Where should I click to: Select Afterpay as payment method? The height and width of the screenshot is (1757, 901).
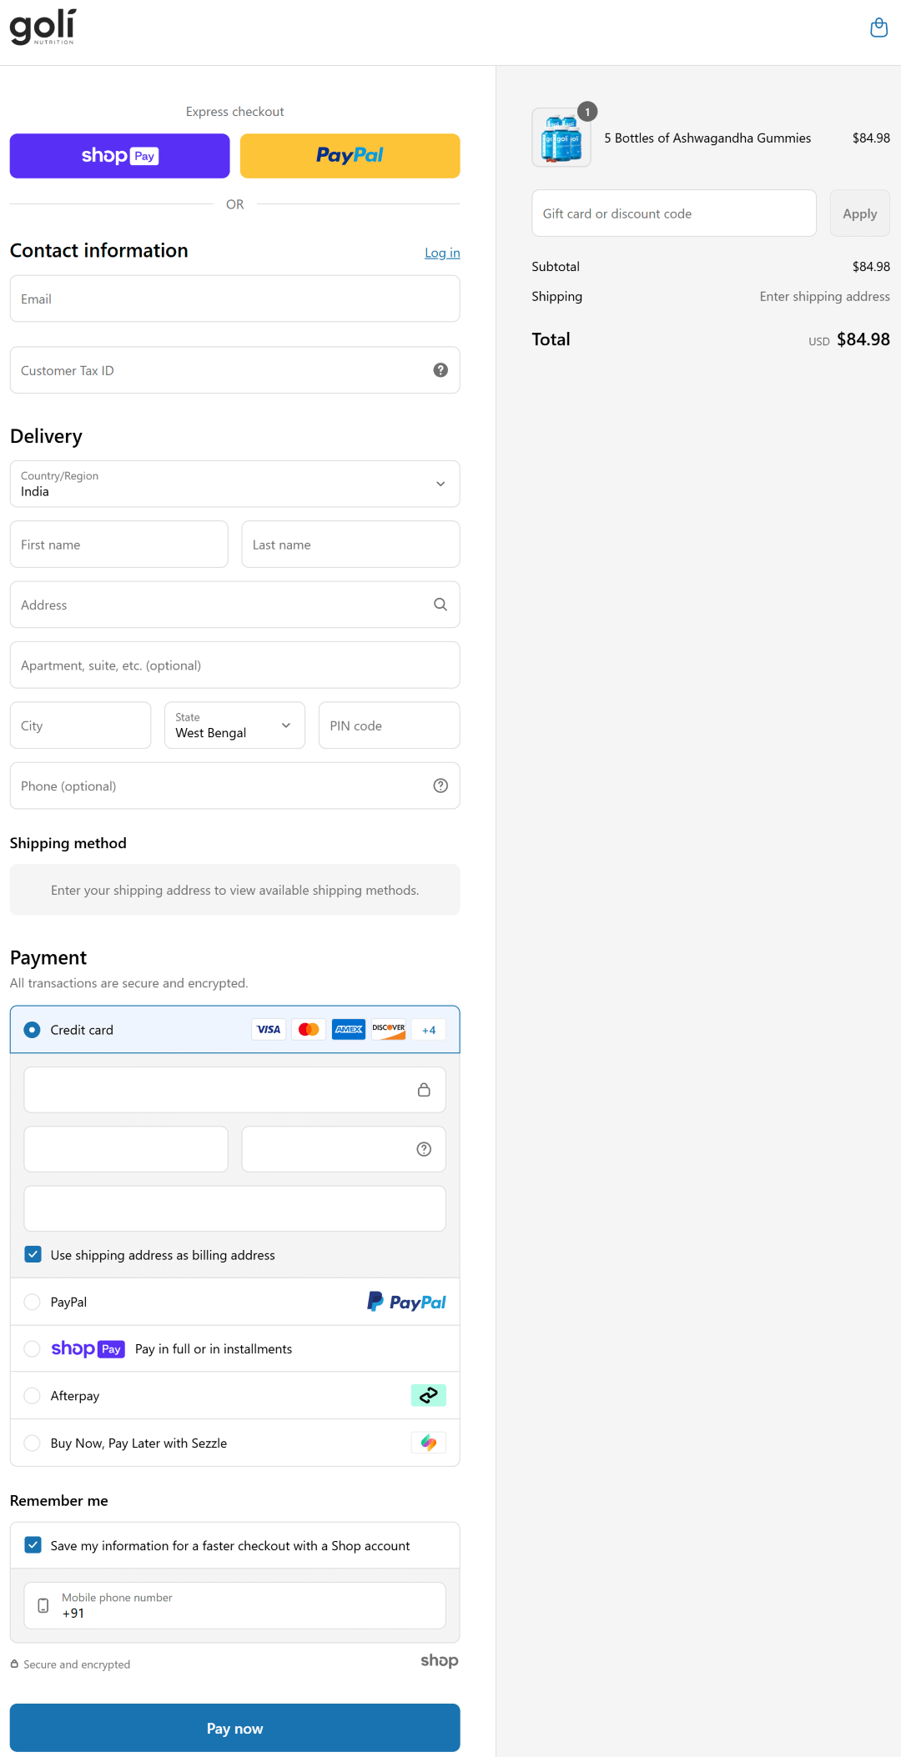pyautogui.click(x=33, y=1396)
